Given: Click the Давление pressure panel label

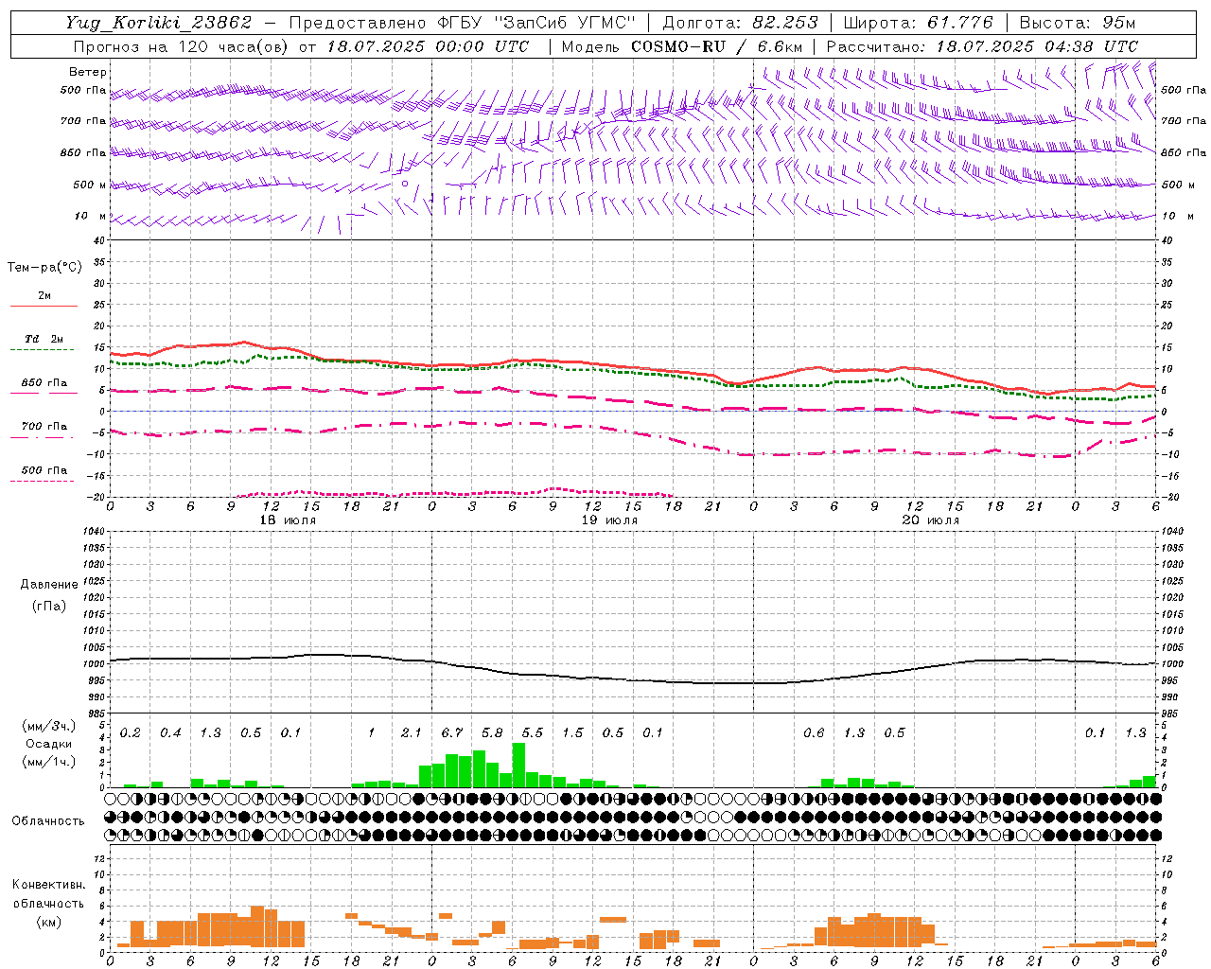Looking at the screenshot, I should point(49,585).
